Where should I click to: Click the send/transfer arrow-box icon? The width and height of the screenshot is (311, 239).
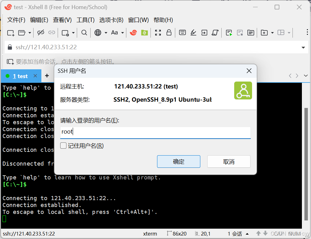coord(204,33)
